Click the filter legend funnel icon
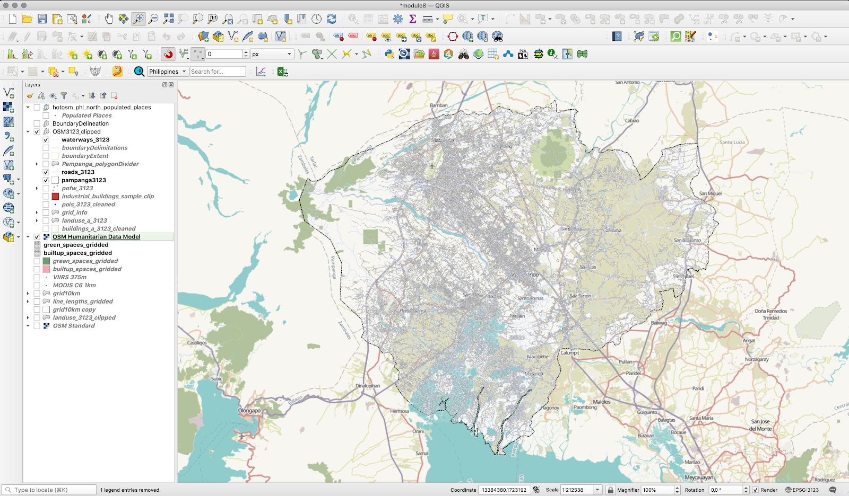The height and width of the screenshot is (496, 849). 64,96
